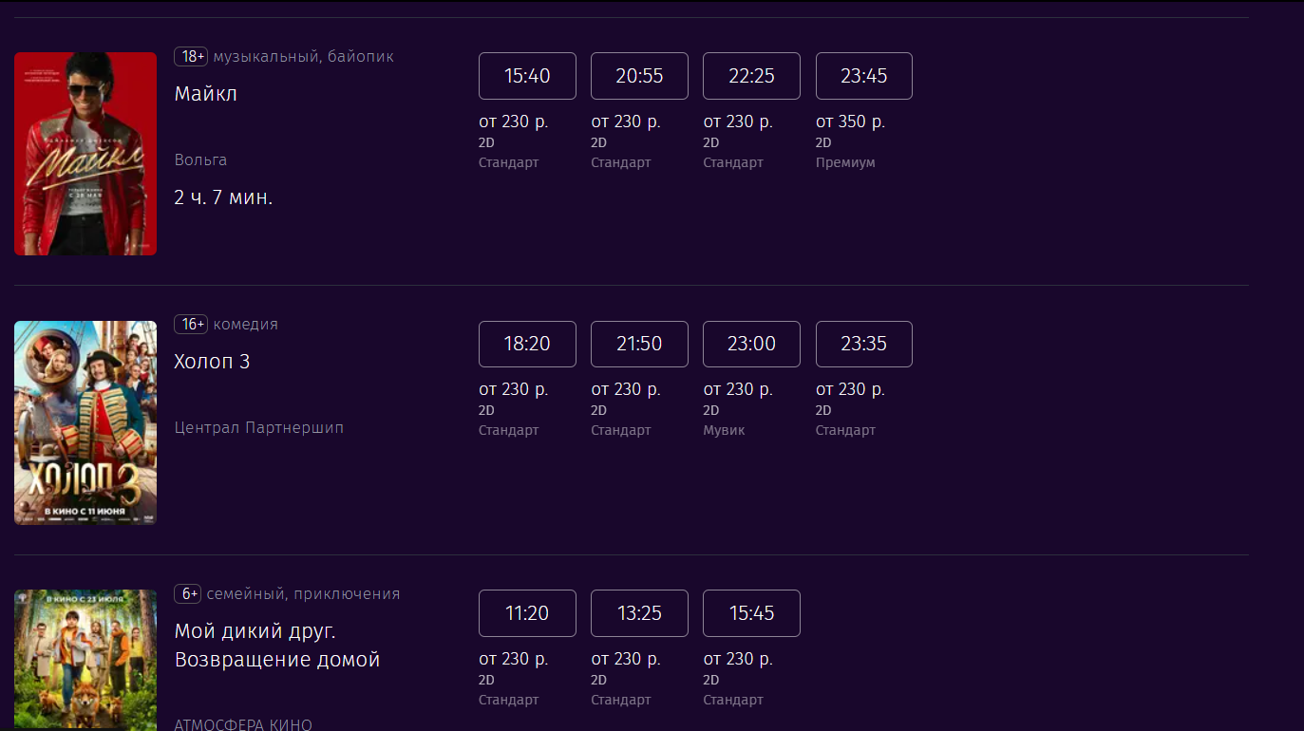The height and width of the screenshot is (731, 1304).
Task: Choose the 13:25 Мой дикий друг screening
Action: tap(639, 613)
